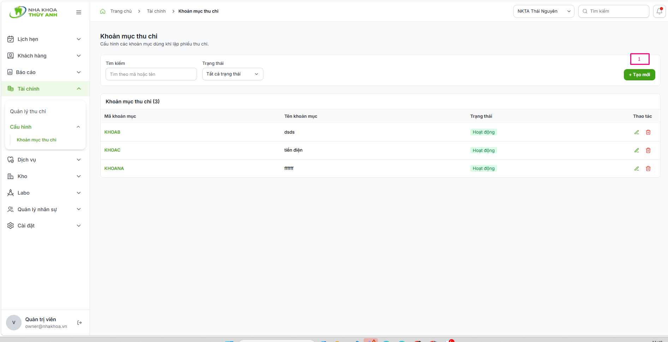Delete the KHOAC row with trash icon

pos(648,150)
